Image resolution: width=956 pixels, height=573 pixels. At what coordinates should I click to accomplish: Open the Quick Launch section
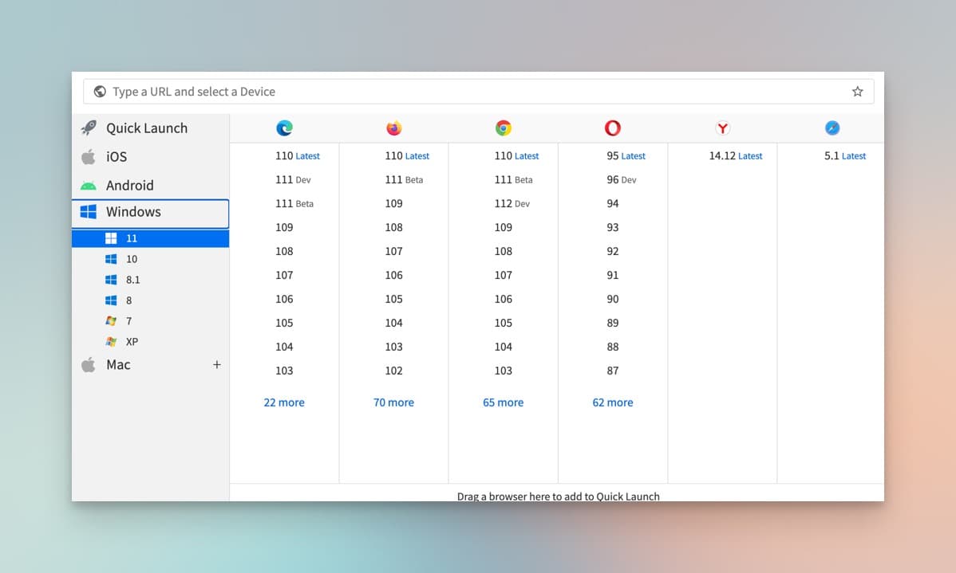click(151, 128)
